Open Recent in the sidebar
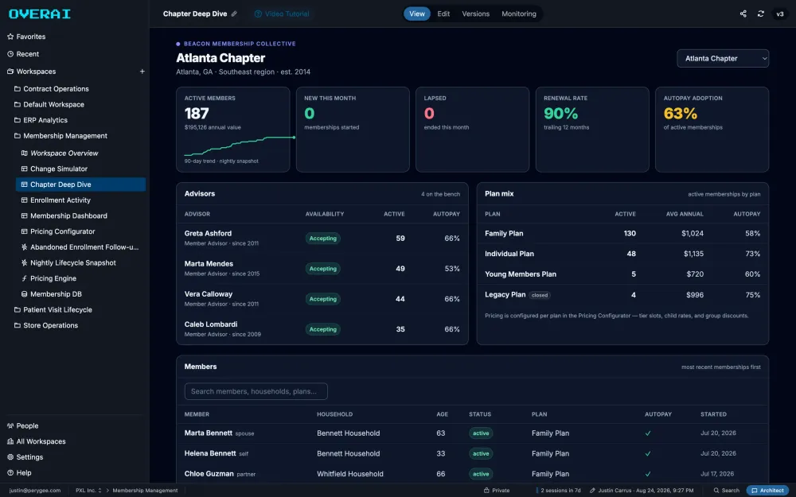 point(23,54)
